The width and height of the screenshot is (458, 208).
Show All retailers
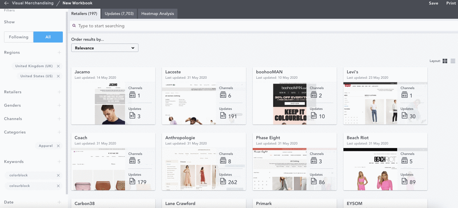pos(48,37)
